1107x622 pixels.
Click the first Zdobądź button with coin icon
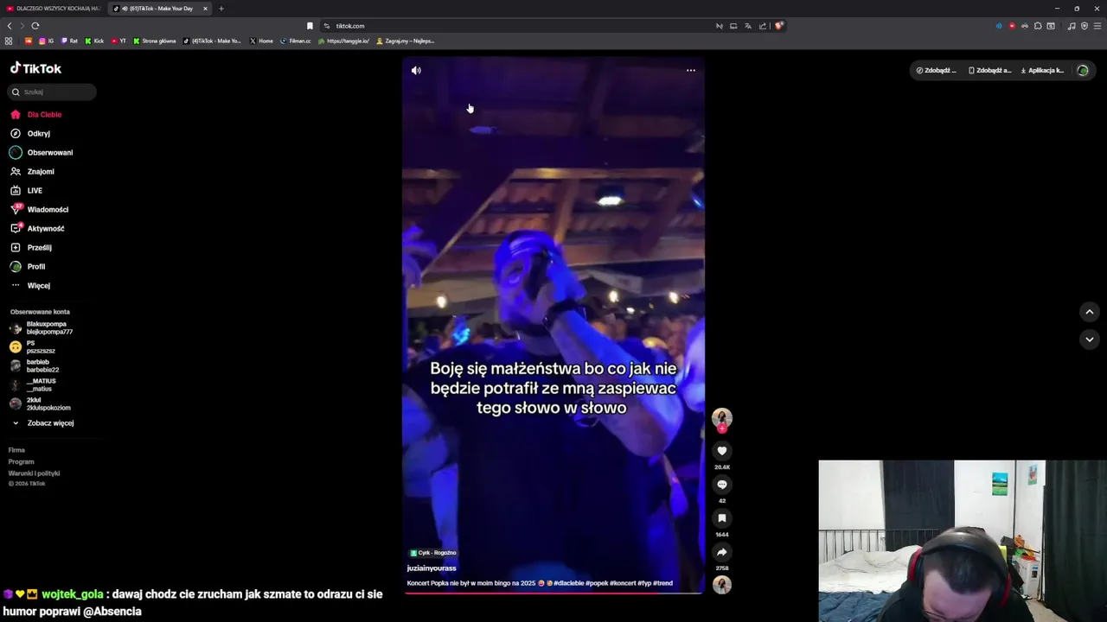click(x=937, y=70)
